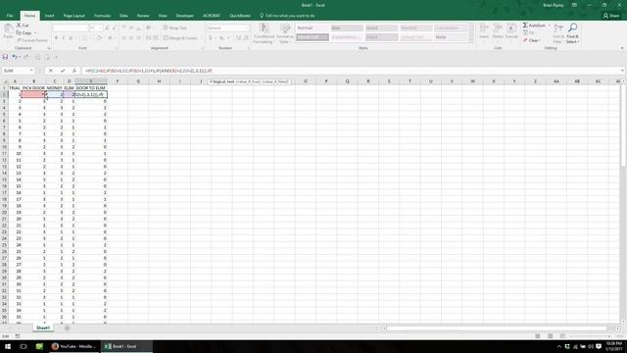Click Increase Decimal icon

coord(239,38)
